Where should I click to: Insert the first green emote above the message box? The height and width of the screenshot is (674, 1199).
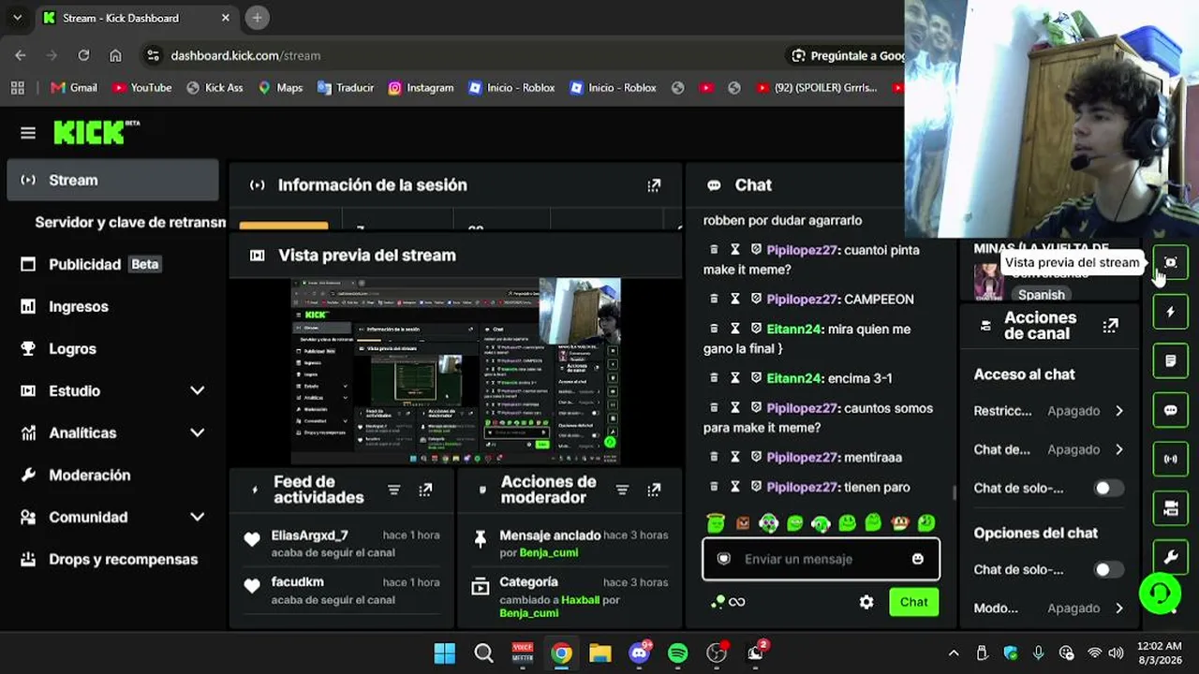coord(716,523)
